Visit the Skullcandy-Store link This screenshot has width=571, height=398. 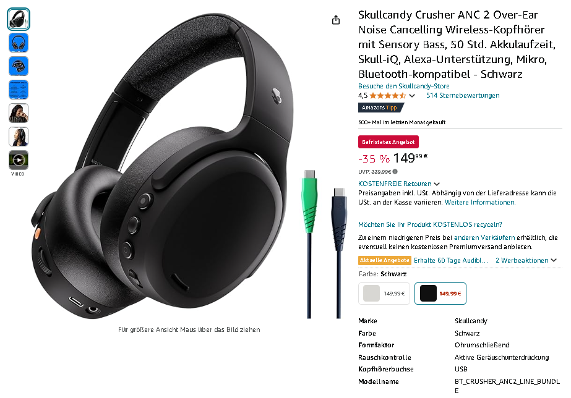point(403,86)
